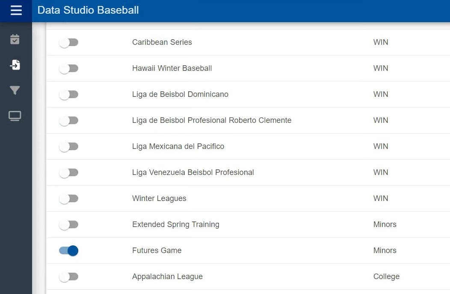This screenshot has width=450, height=294.
Task: Click the Data Studio Baseball title
Action: (88, 10)
